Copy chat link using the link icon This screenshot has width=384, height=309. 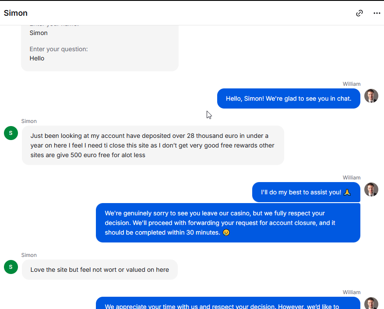[x=359, y=13]
